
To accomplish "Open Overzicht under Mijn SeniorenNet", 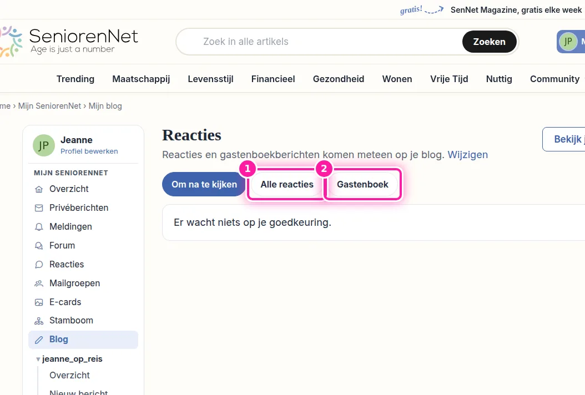I will [x=83, y=189].
